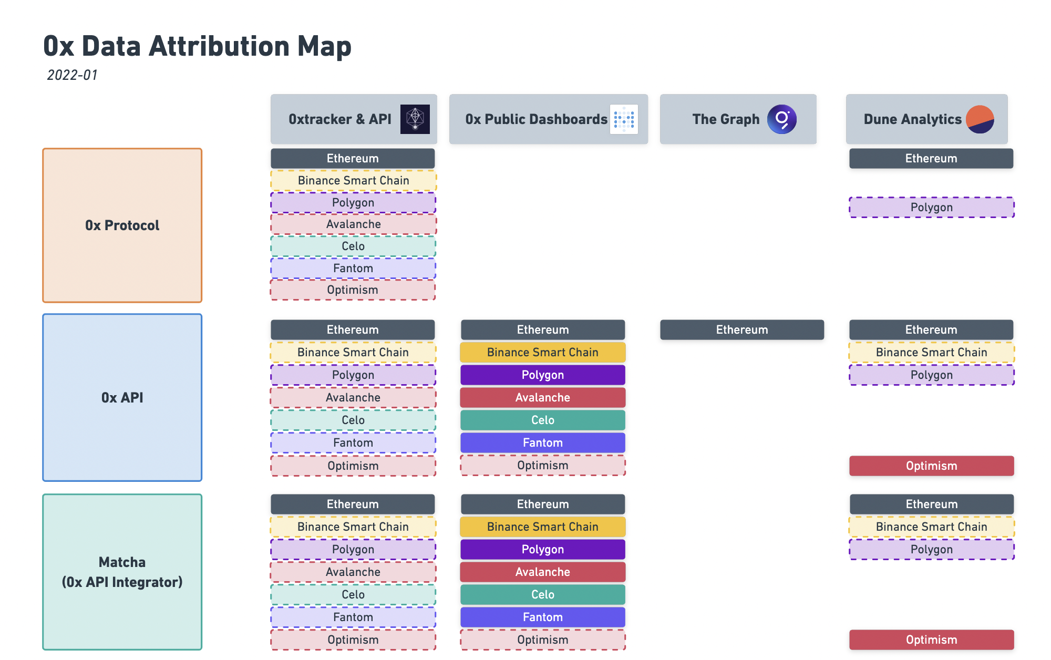Click Dune Optimism block in 0x API row

932,466
